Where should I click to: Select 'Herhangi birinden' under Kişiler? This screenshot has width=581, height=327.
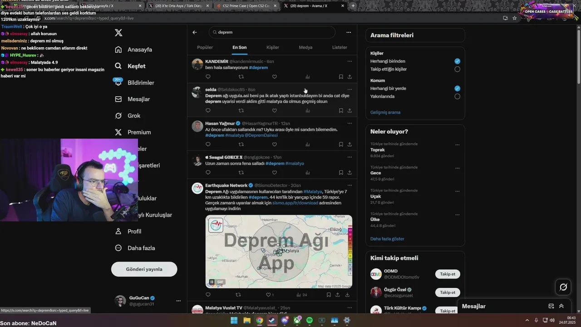pos(457,61)
